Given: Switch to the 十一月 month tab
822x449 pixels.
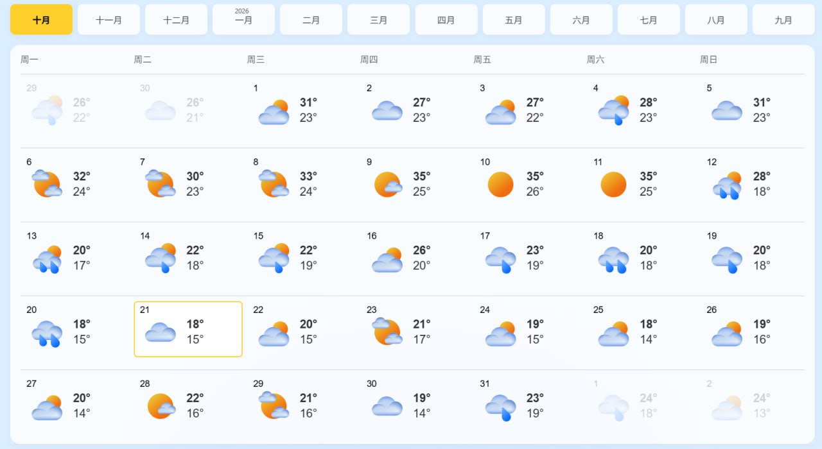Looking at the screenshot, I should pyautogui.click(x=109, y=20).
